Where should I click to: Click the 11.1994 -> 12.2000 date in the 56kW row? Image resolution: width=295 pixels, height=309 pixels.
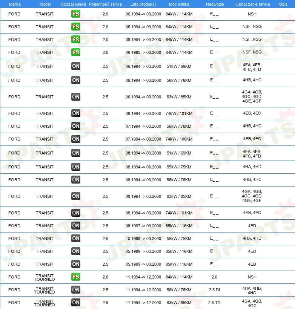143,290
